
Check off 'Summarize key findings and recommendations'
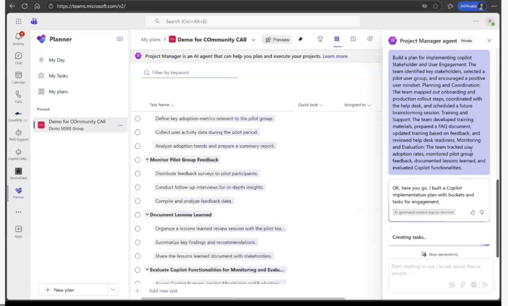[x=137, y=243]
